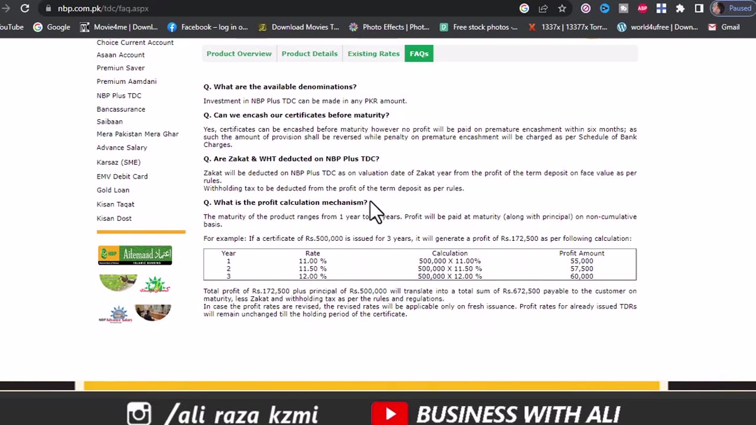Click the 11.00 % rate cell

[312, 261]
